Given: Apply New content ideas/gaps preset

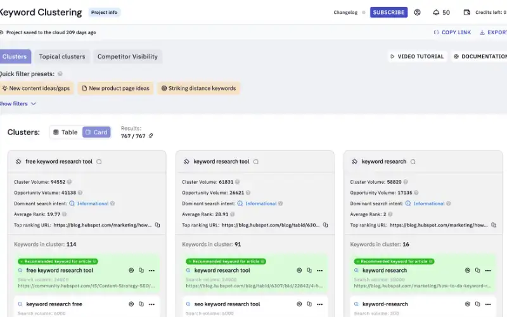Looking at the screenshot, I should [x=36, y=88].
